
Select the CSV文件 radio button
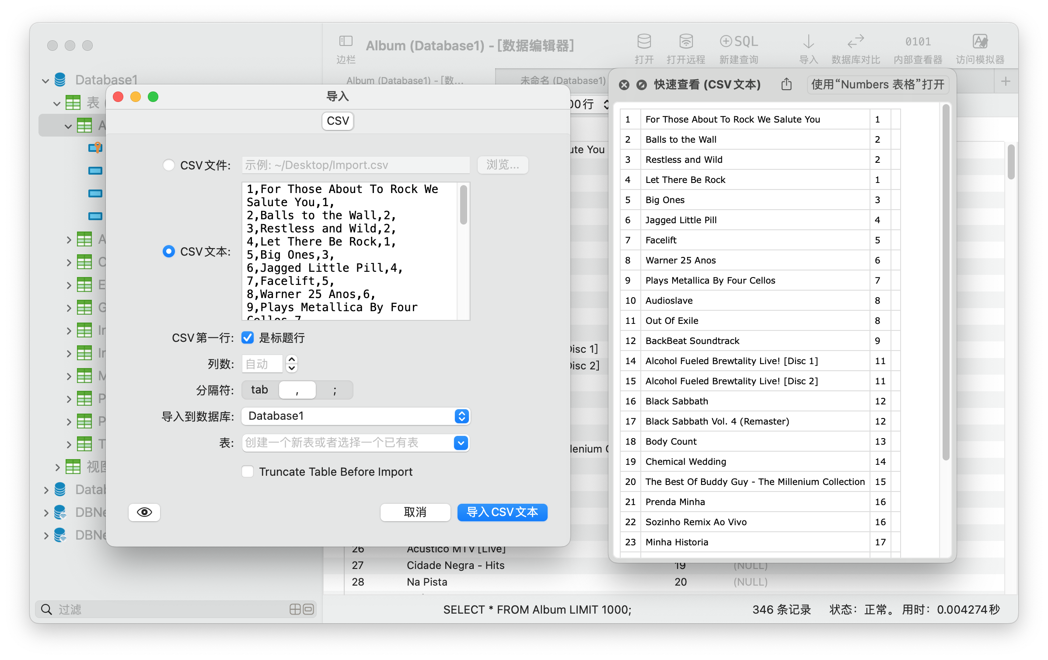(x=168, y=165)
